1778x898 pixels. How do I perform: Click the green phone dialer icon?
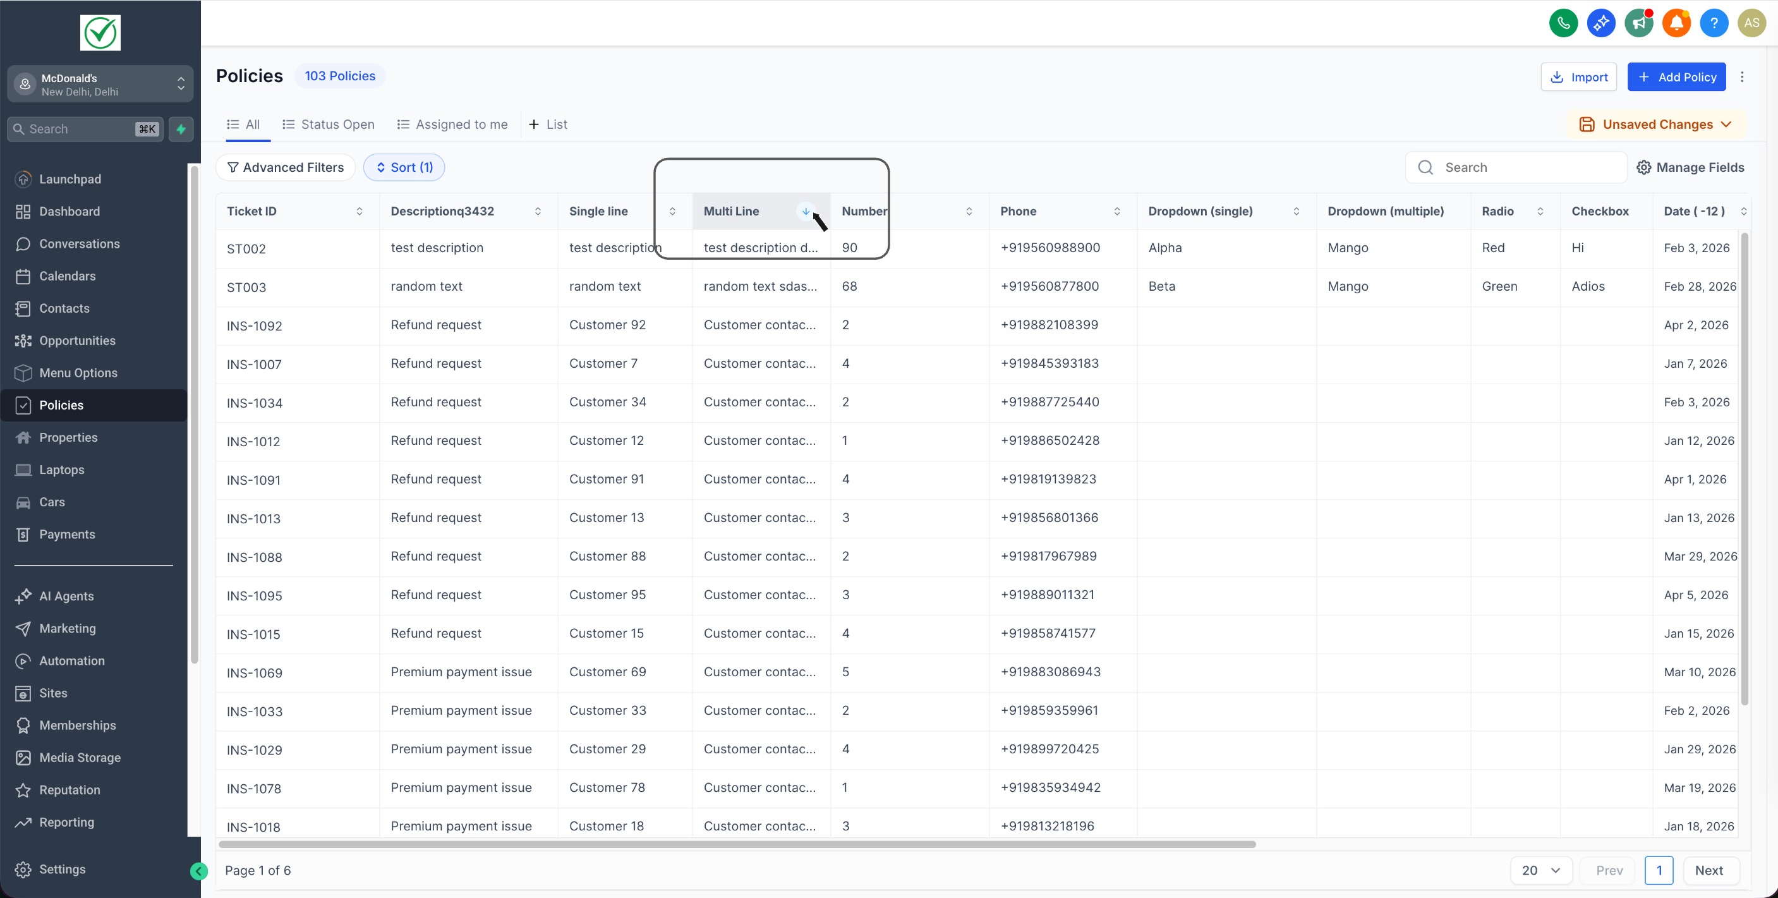click(1563, 23)
